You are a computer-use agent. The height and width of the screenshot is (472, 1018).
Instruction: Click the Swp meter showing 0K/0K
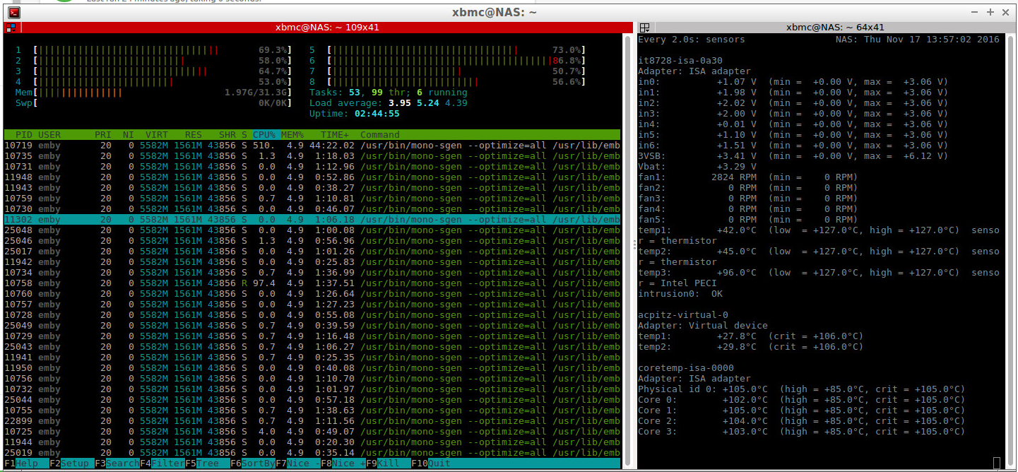tap(154, 103)
